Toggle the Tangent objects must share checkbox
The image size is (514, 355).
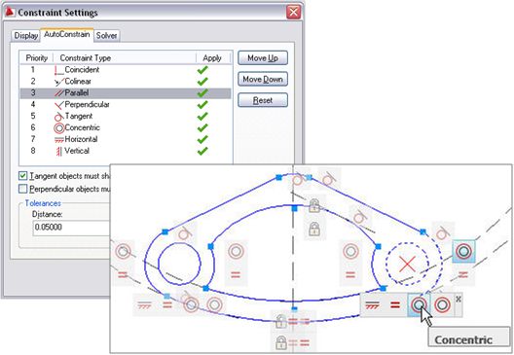pyautogui.click(x=23, y=176)
